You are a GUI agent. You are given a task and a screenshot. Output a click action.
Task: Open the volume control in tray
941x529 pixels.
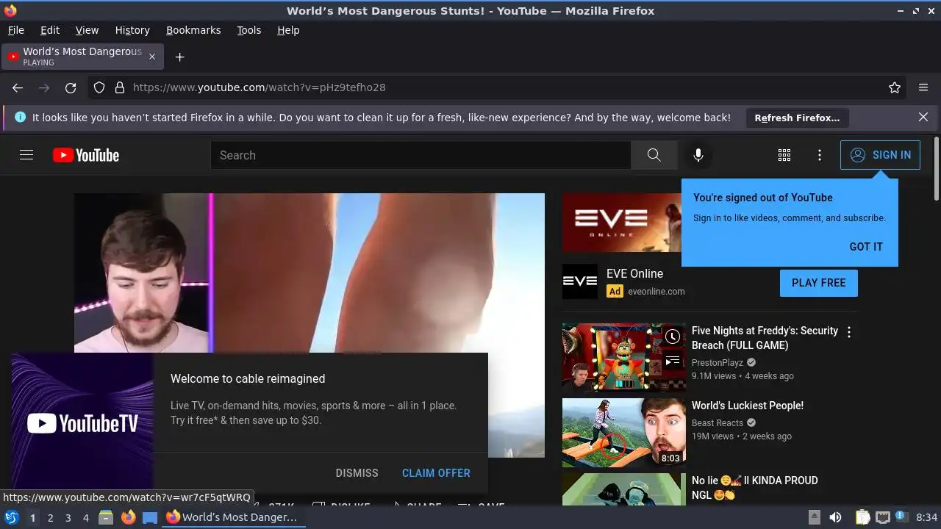tap(835, 517)
